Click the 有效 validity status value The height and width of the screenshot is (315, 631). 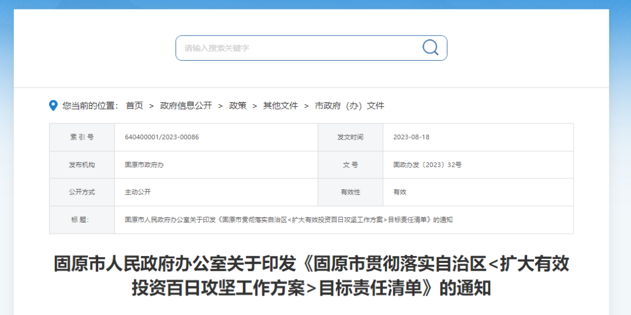pyautogui.click(x=400, y=192)
